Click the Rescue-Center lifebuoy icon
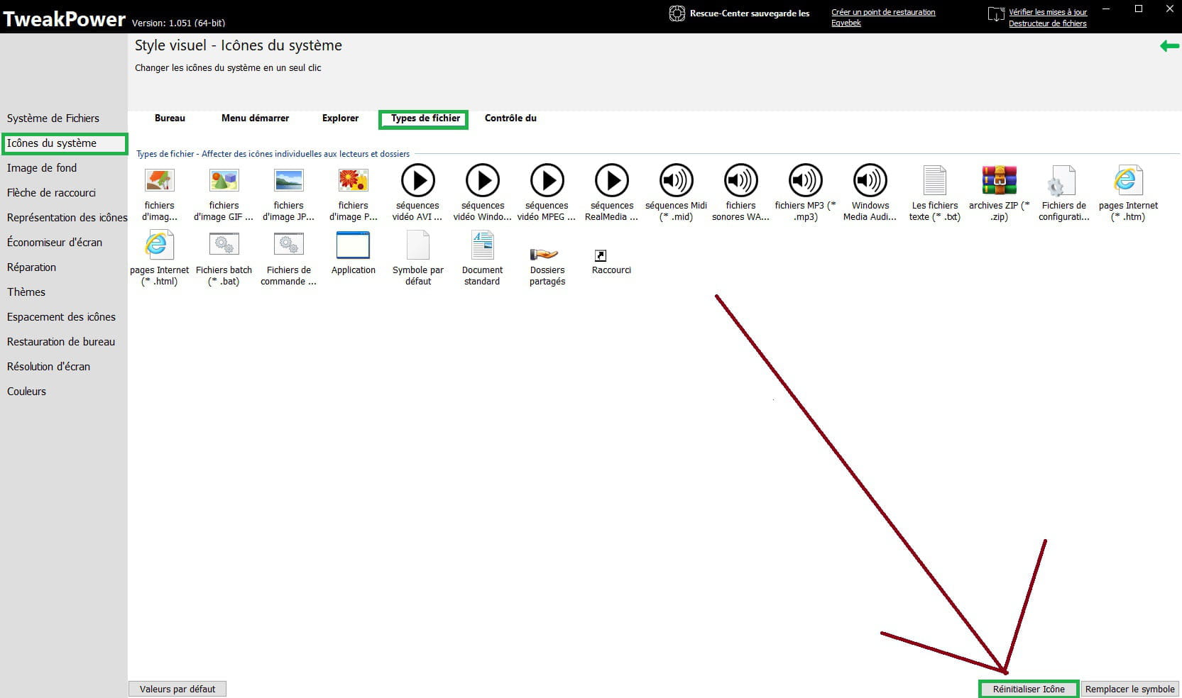1182x698 pixels. [x=677, y=13]
